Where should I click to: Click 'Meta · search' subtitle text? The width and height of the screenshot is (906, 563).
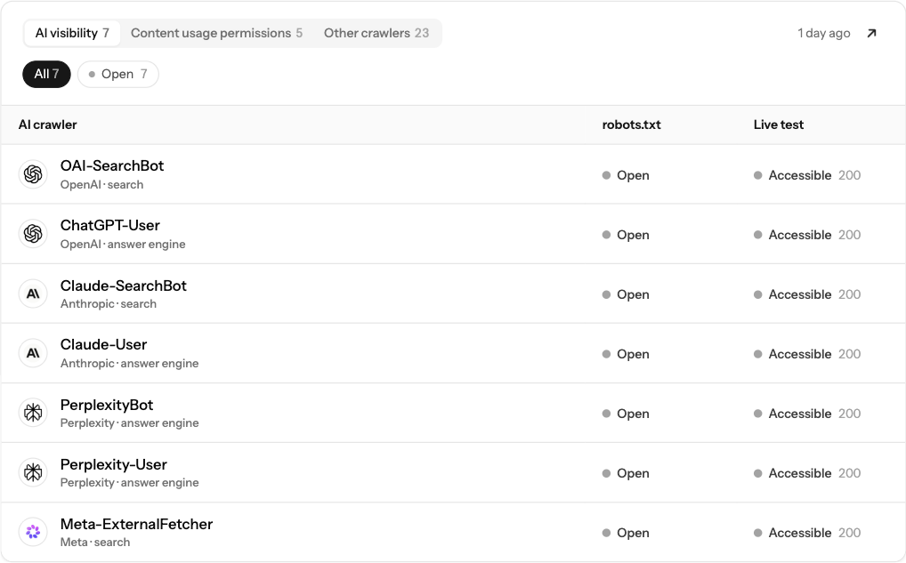coord(94,543)
